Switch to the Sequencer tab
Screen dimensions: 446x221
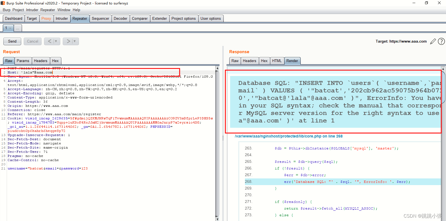pos(100,18)
